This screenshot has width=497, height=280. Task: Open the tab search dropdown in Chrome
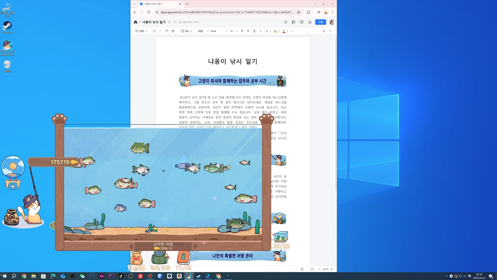click(134, 4)
